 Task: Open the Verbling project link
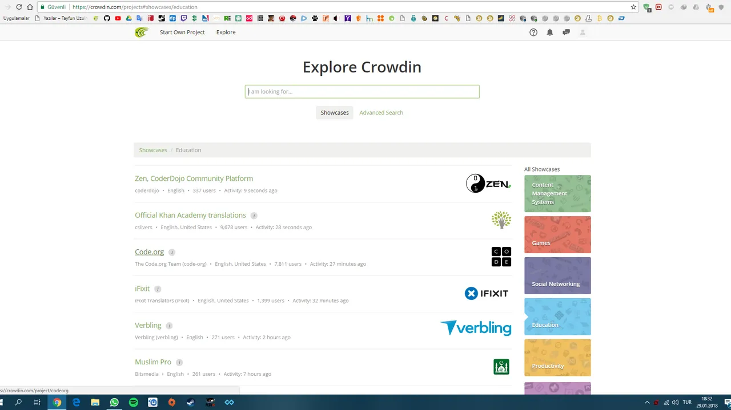click(148, 325)
